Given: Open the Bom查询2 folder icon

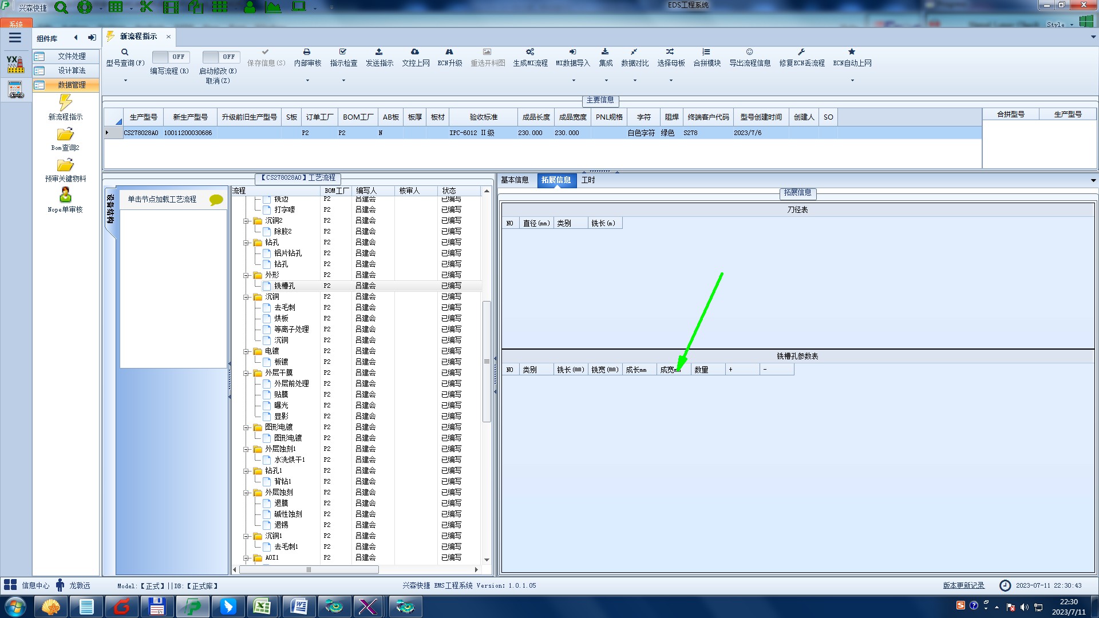Looking at the screenshot, I should point(65,134).
